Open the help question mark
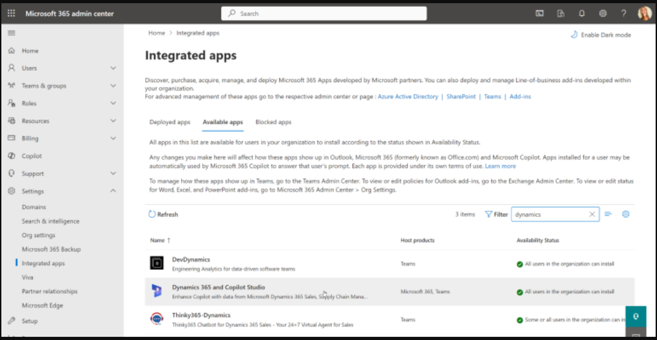The height and width of the screenshot is (340, 657). 624,14
